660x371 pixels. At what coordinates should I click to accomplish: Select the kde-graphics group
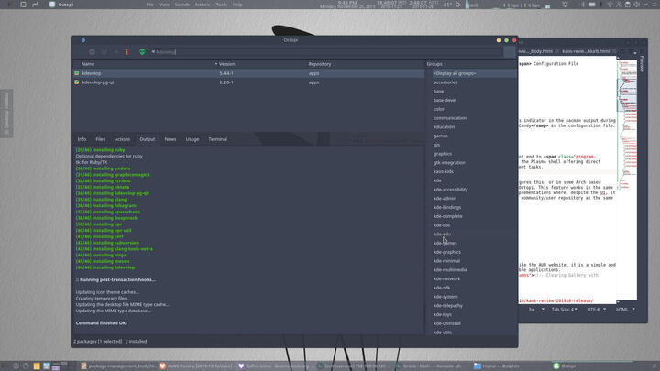click(447, 252)
